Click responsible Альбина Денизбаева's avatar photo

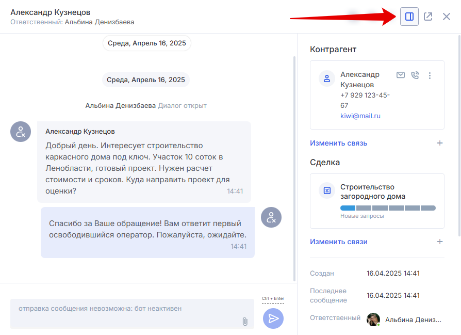pos(373,320)
